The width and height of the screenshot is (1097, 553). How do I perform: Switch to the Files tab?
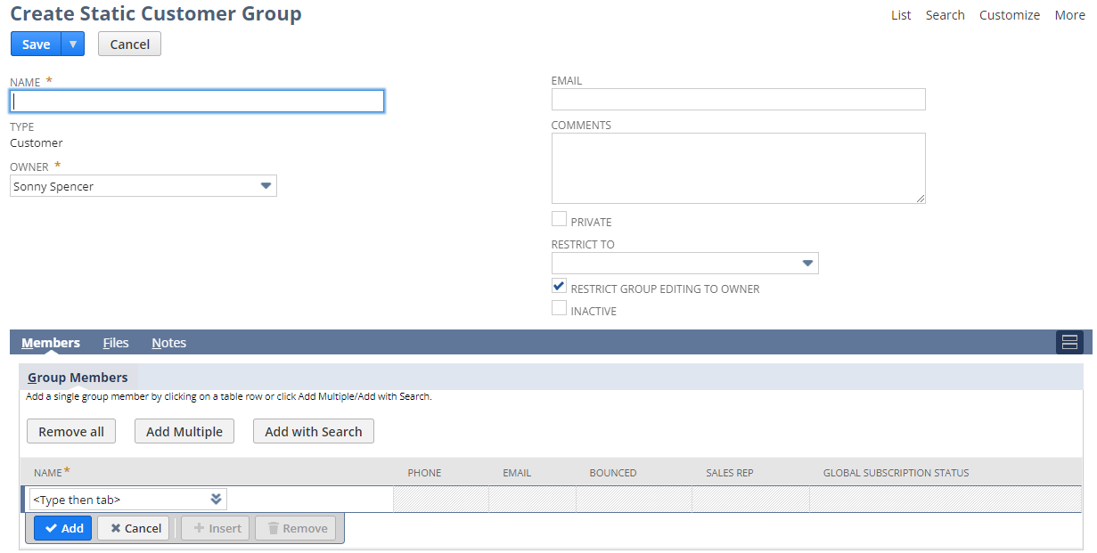[116, 342]
